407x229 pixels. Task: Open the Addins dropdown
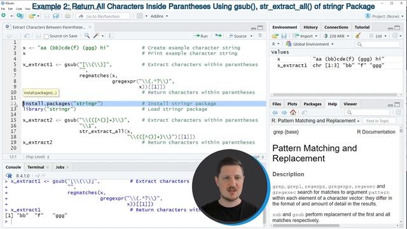coord(159,16)
